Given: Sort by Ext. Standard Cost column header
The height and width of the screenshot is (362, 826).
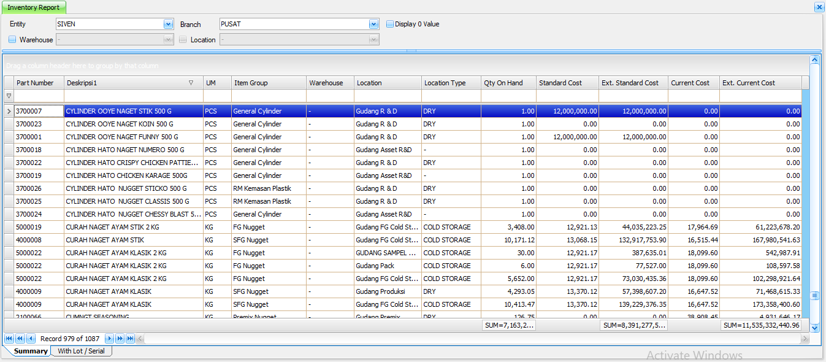Looking at the screenshot, I should [633, 83].
